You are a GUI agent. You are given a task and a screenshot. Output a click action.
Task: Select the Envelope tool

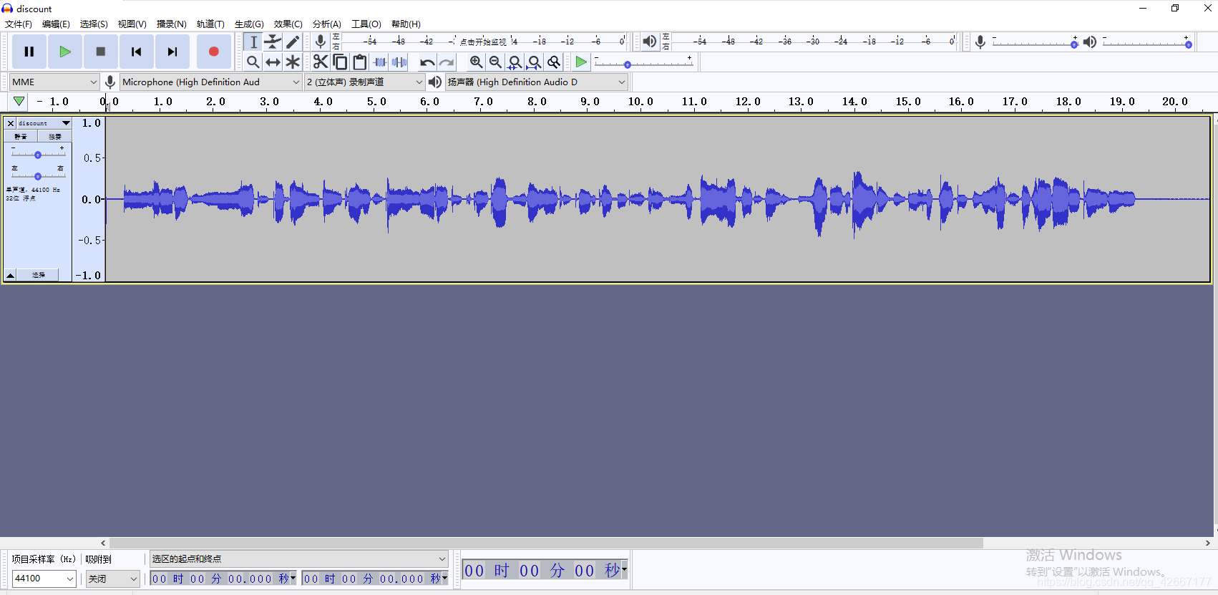273,42
